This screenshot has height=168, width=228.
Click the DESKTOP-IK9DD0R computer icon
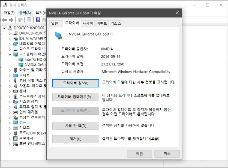tap(10, 28)
